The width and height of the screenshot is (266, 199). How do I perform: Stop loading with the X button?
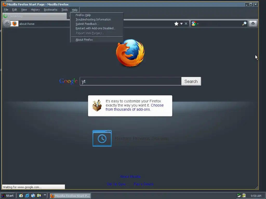[186, 24]
